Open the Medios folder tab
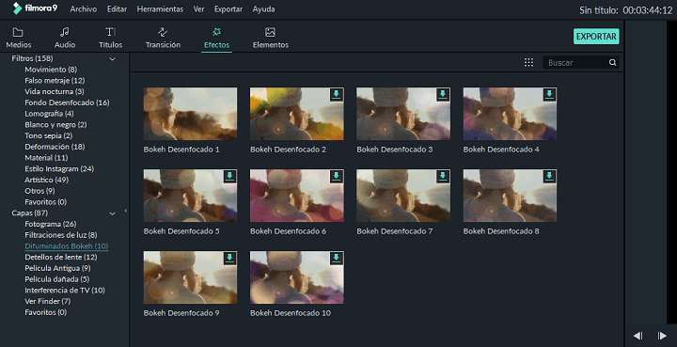The width and height of the screenshot is (677, 347). click(x=18, y=38)
